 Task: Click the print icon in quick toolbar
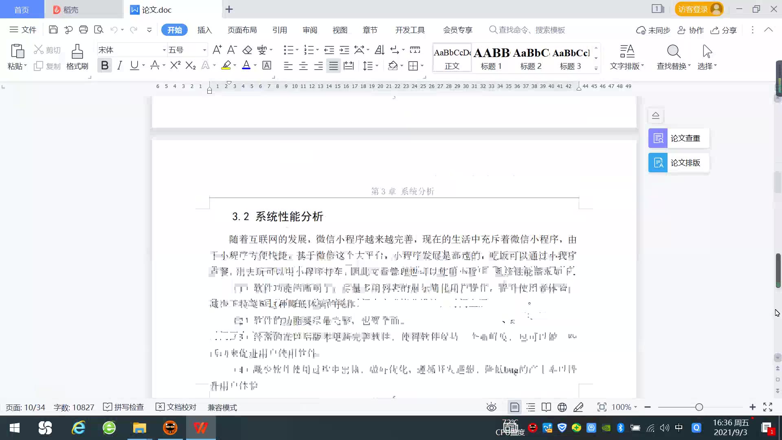pos(83,30)
